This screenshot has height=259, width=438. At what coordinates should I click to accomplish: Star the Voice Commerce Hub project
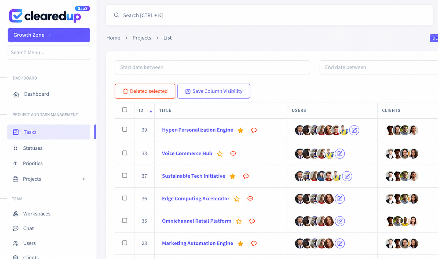pyautogui.click(x=220, y=154)
